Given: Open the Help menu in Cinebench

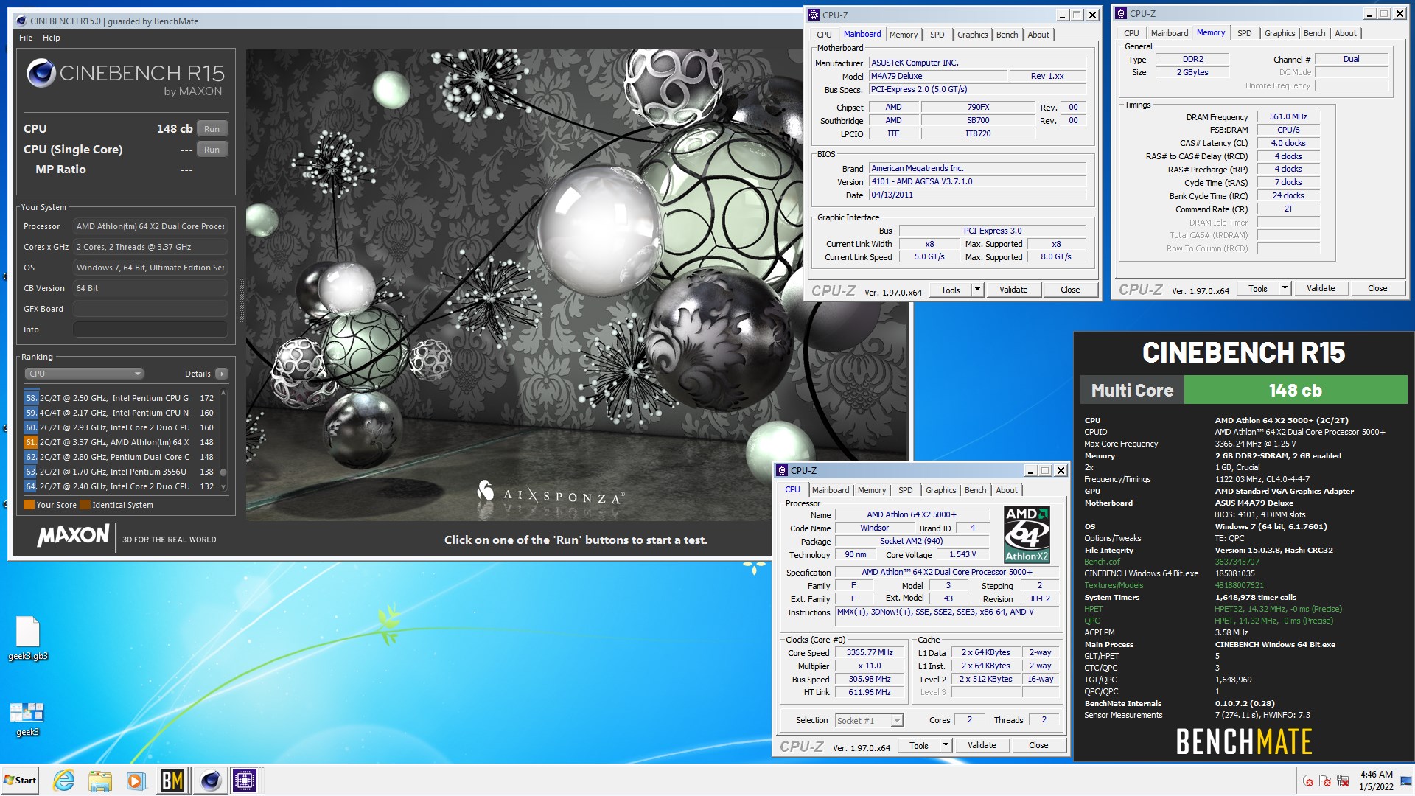Looking at the screenshot, I should click(x=52, y=38).
